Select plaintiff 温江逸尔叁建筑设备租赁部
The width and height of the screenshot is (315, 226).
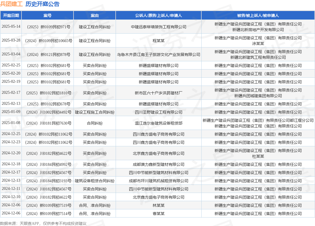(x=159, y=123)
